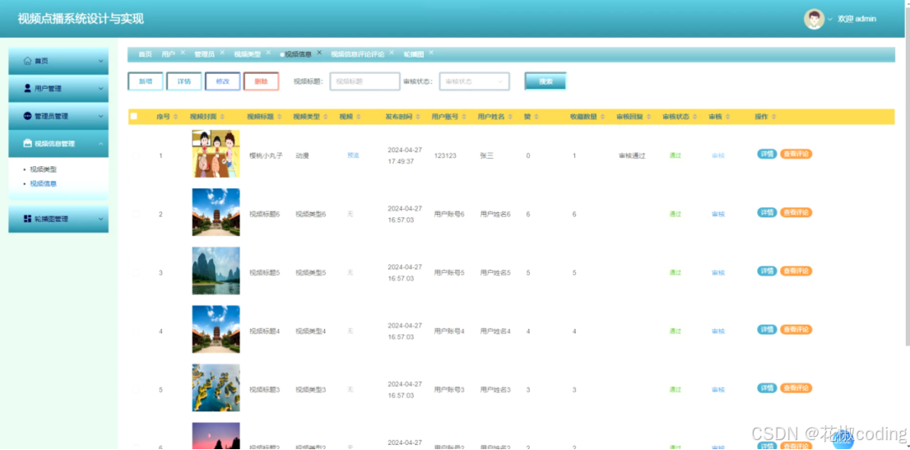Click 预览 link for 樱桃小丸子

353,155
